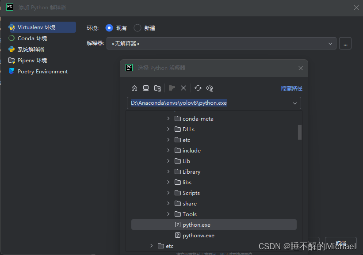Viewport: 363px width, 255px height.
Task: Click the desktop directory icon
Action: click(146, 88)
